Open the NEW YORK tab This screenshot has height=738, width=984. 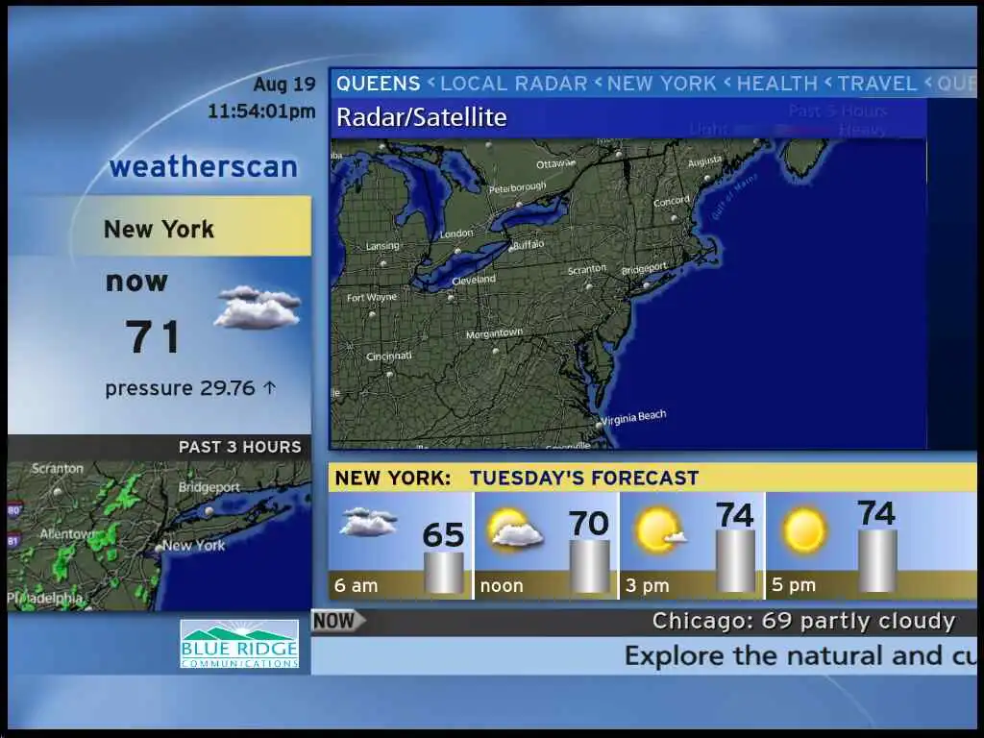point(661,84)
